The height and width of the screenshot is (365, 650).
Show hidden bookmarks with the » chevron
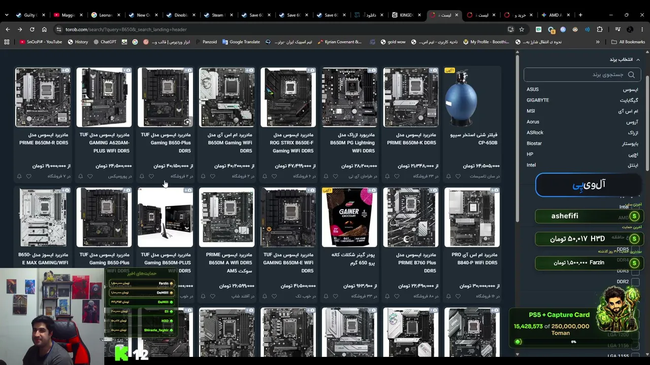(598, 42)
